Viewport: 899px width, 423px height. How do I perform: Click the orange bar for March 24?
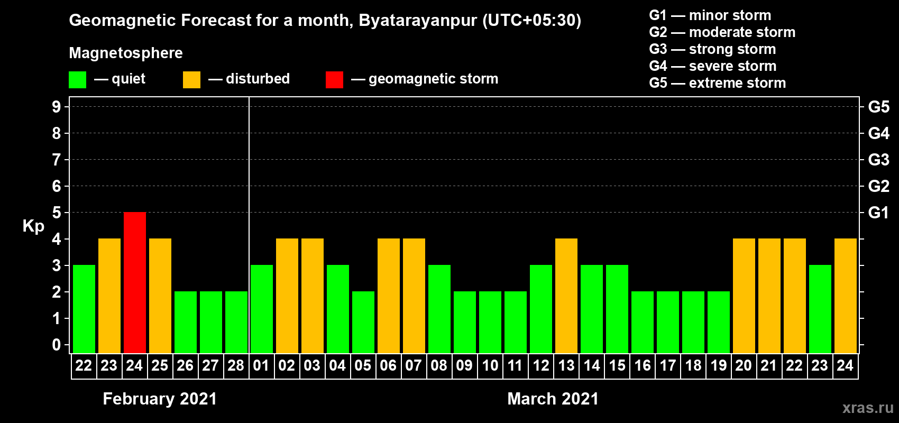846,296
